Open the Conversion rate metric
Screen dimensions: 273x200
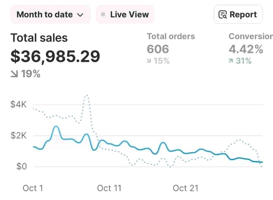[250, 36]
